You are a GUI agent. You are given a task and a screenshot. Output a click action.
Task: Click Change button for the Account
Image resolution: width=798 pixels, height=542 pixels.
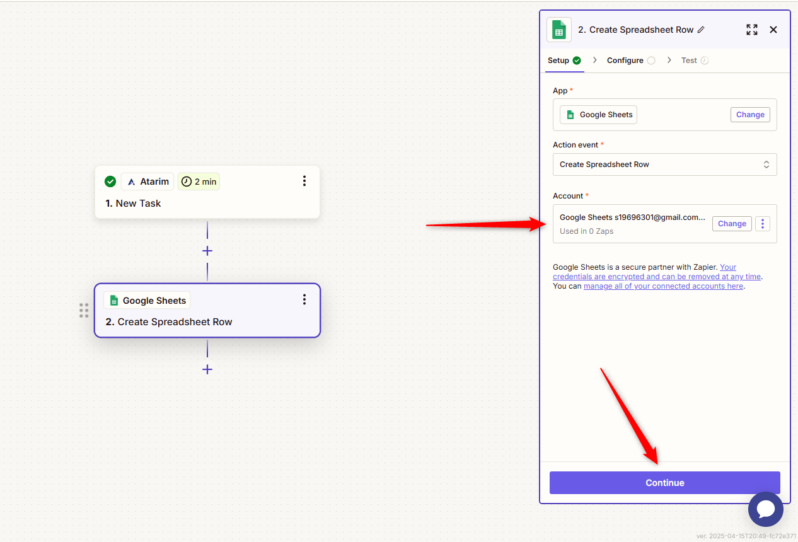732,224
